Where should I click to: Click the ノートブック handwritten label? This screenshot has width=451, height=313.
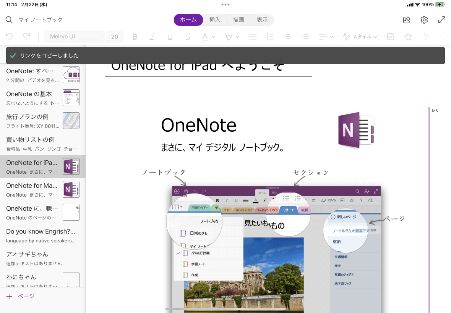click(164, 172)
